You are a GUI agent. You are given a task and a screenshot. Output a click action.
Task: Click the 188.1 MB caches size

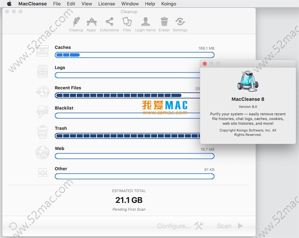206,48
